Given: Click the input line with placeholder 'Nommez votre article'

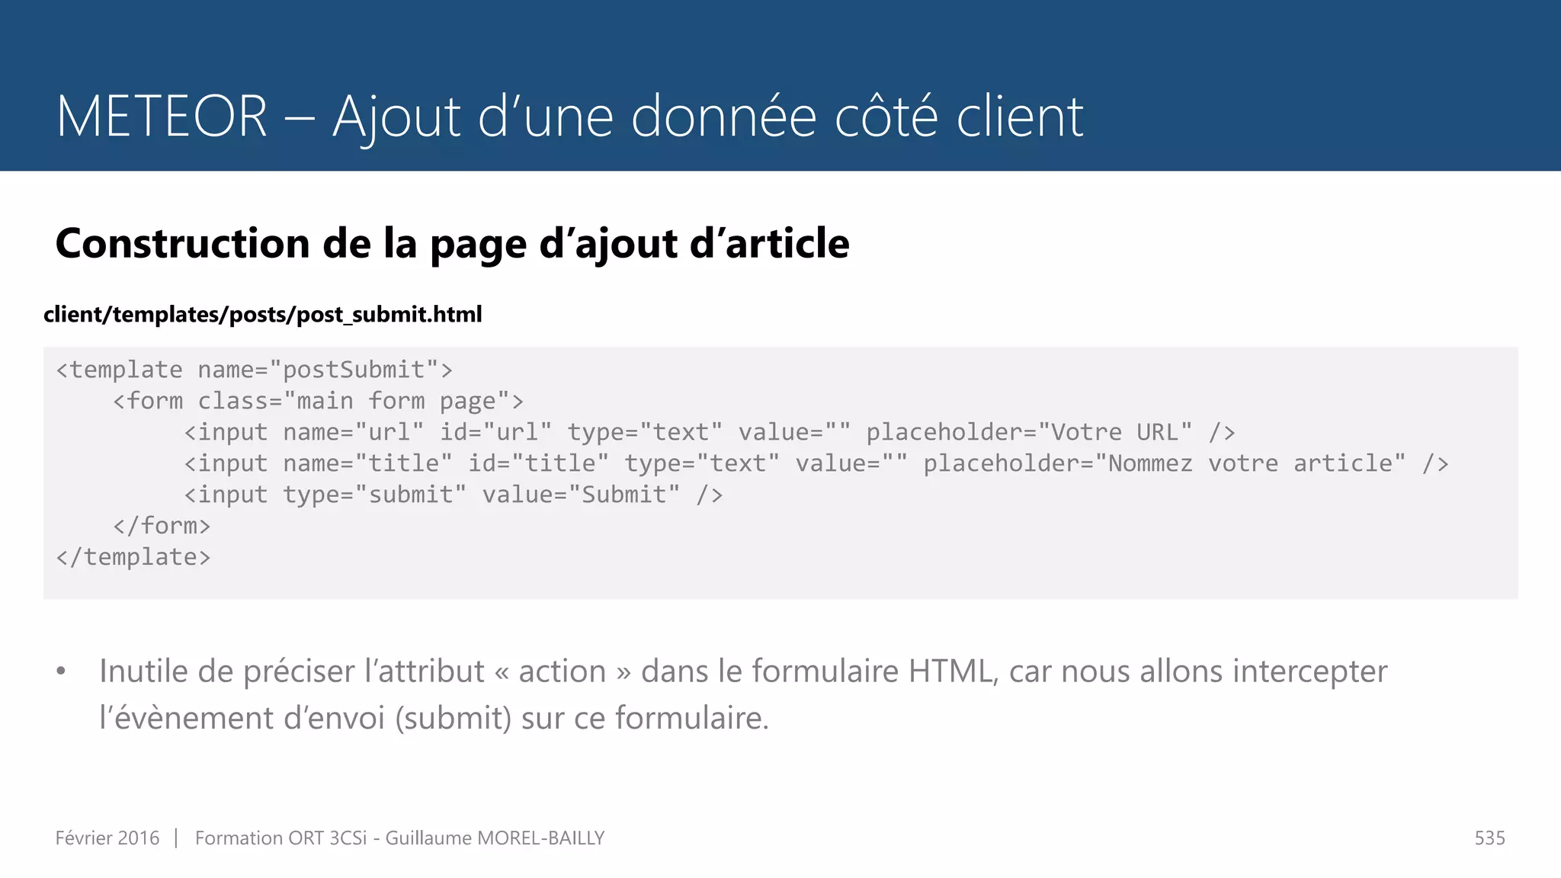Looking at the screenshot, I should click(x=816, y=463).
